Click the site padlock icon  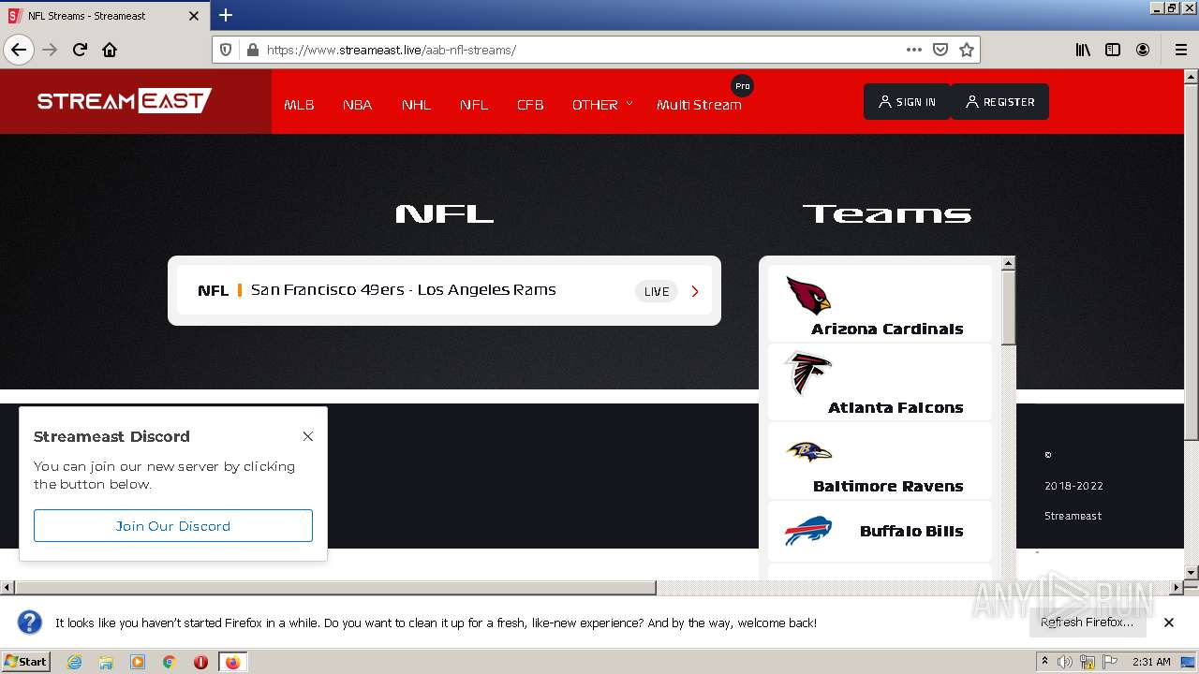252,50
